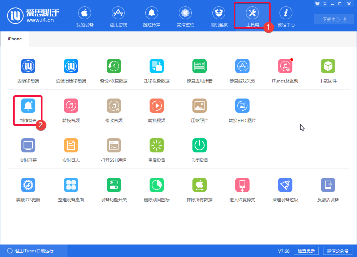Go to 我的设备 in the top navigation
The image size is (357, 257).
point(84,16)
